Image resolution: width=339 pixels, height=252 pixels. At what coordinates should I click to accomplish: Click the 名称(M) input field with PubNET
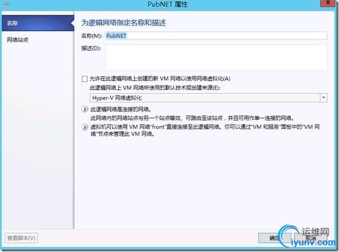pyautogui.click(x=216, y=36)
